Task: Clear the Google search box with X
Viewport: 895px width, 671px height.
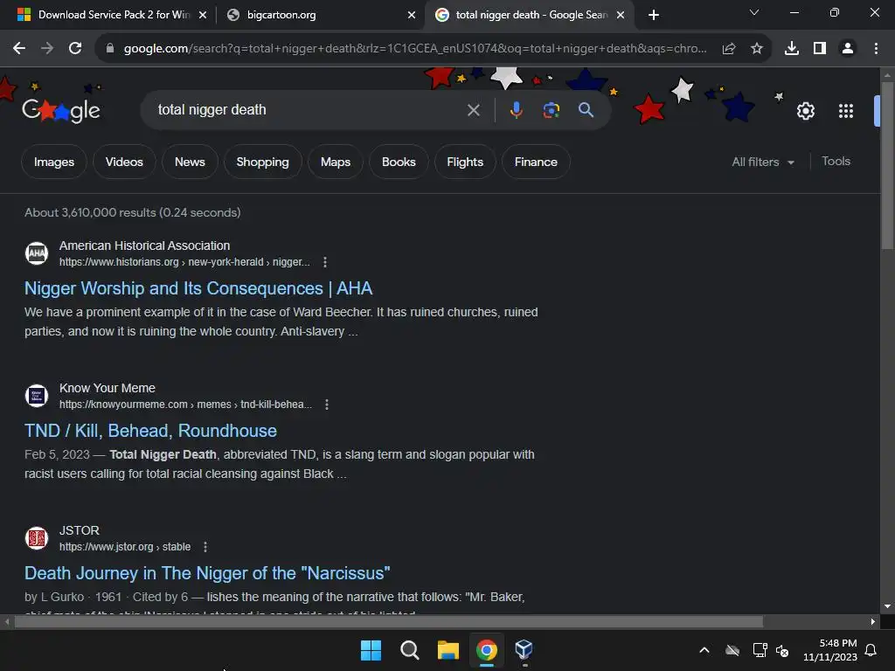Action: pyautogui.click(x=473, y=110)
